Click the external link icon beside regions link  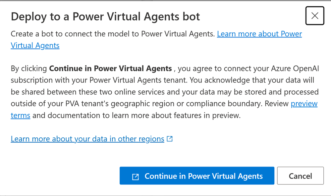[x=170, y=139]
